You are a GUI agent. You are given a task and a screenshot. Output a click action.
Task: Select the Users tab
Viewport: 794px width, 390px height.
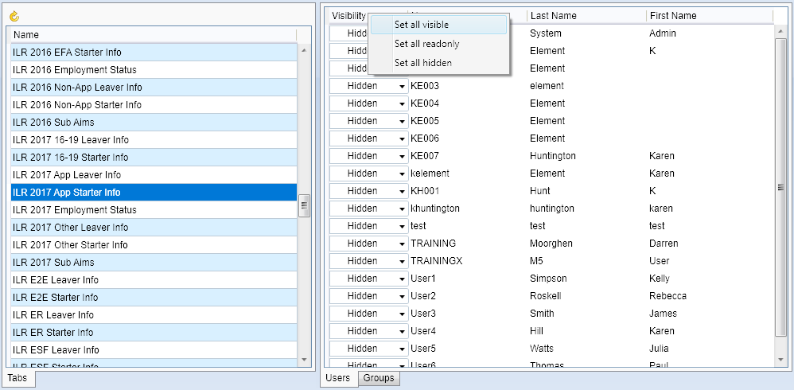[x=338, y=378]
